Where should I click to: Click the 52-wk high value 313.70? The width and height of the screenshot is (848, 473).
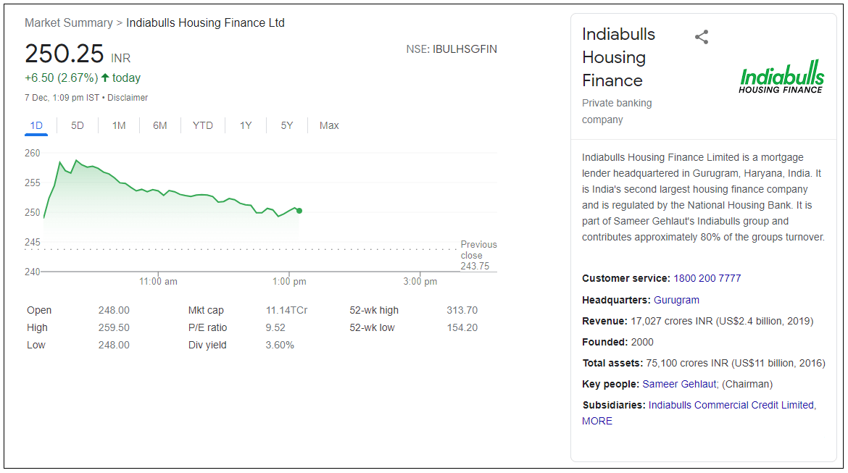click(462, 310)
